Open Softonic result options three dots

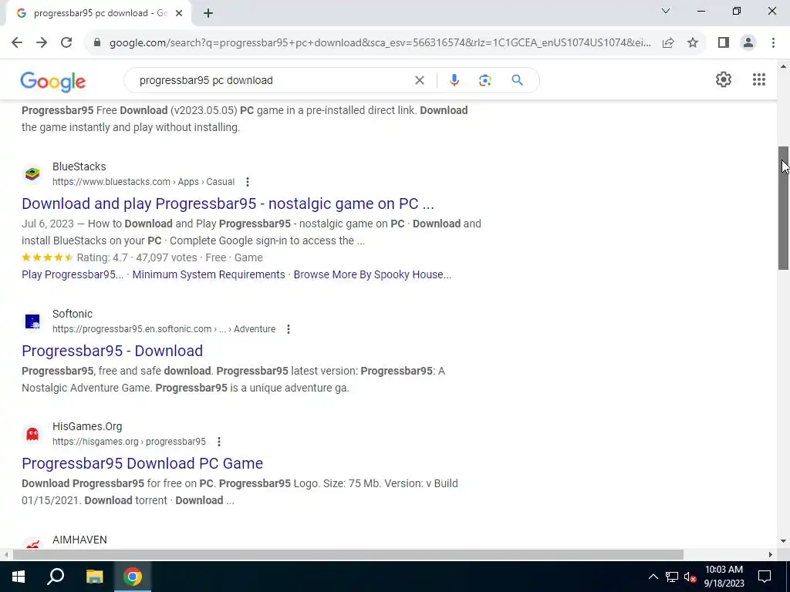coord(289,329)
